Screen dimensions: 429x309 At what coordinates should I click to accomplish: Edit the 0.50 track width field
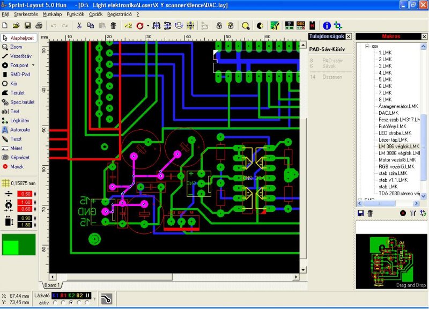25,194
